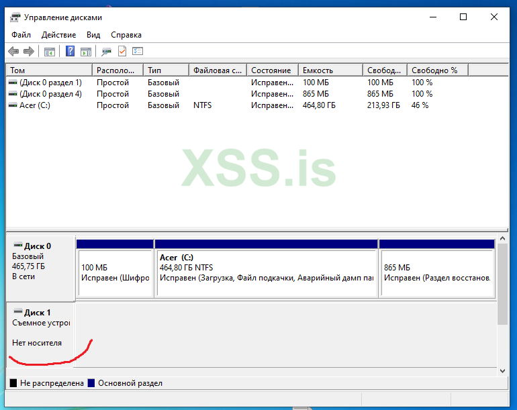
Task: Select the Диск 1 removable device panel
Action: pyautogui.click(x=40, y=334)
